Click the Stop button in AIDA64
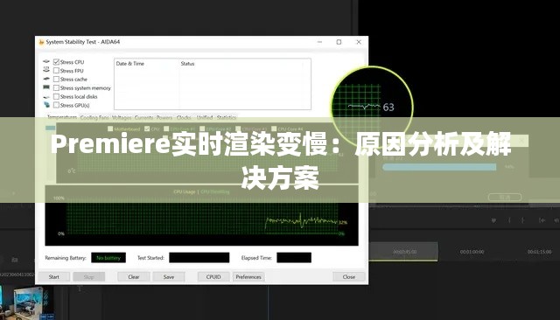This screenshot has height=320, width=560. coord(89,277)
